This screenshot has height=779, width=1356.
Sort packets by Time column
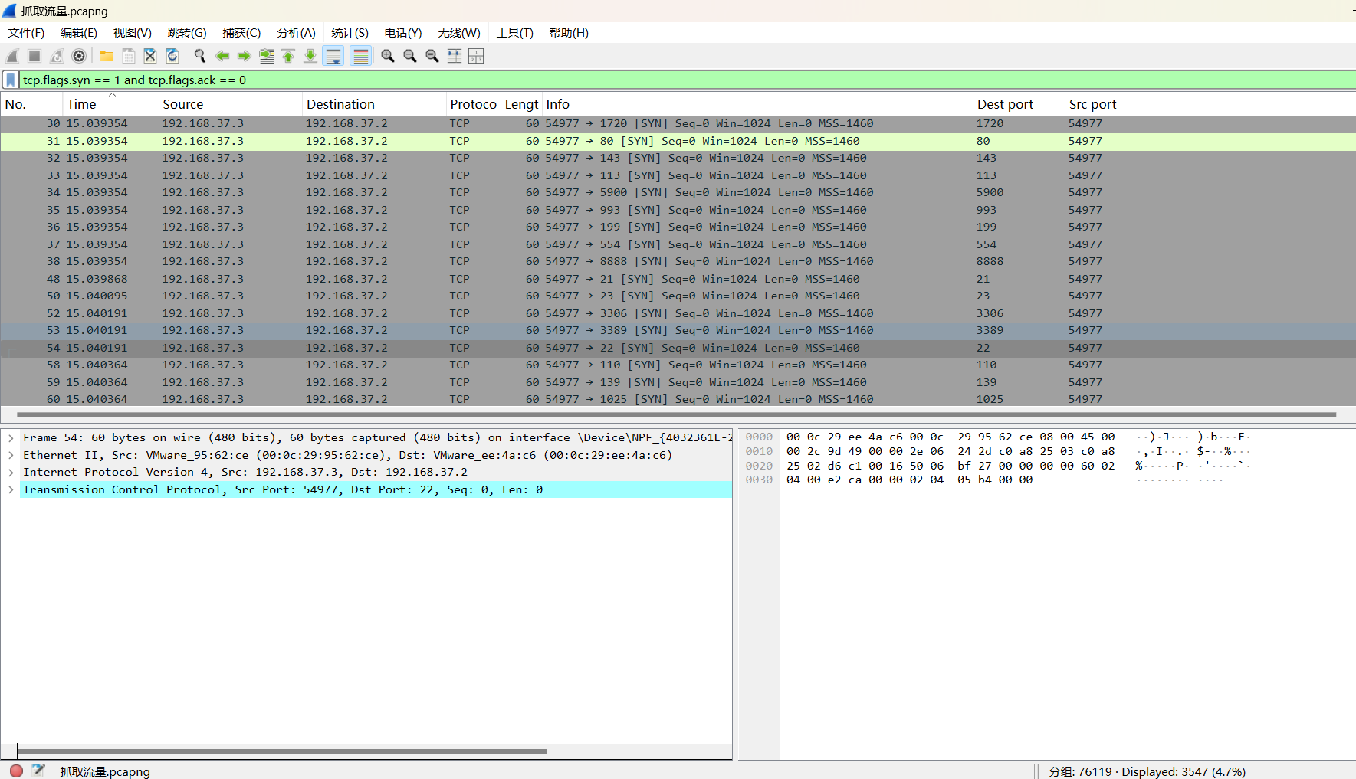[110, 104]
